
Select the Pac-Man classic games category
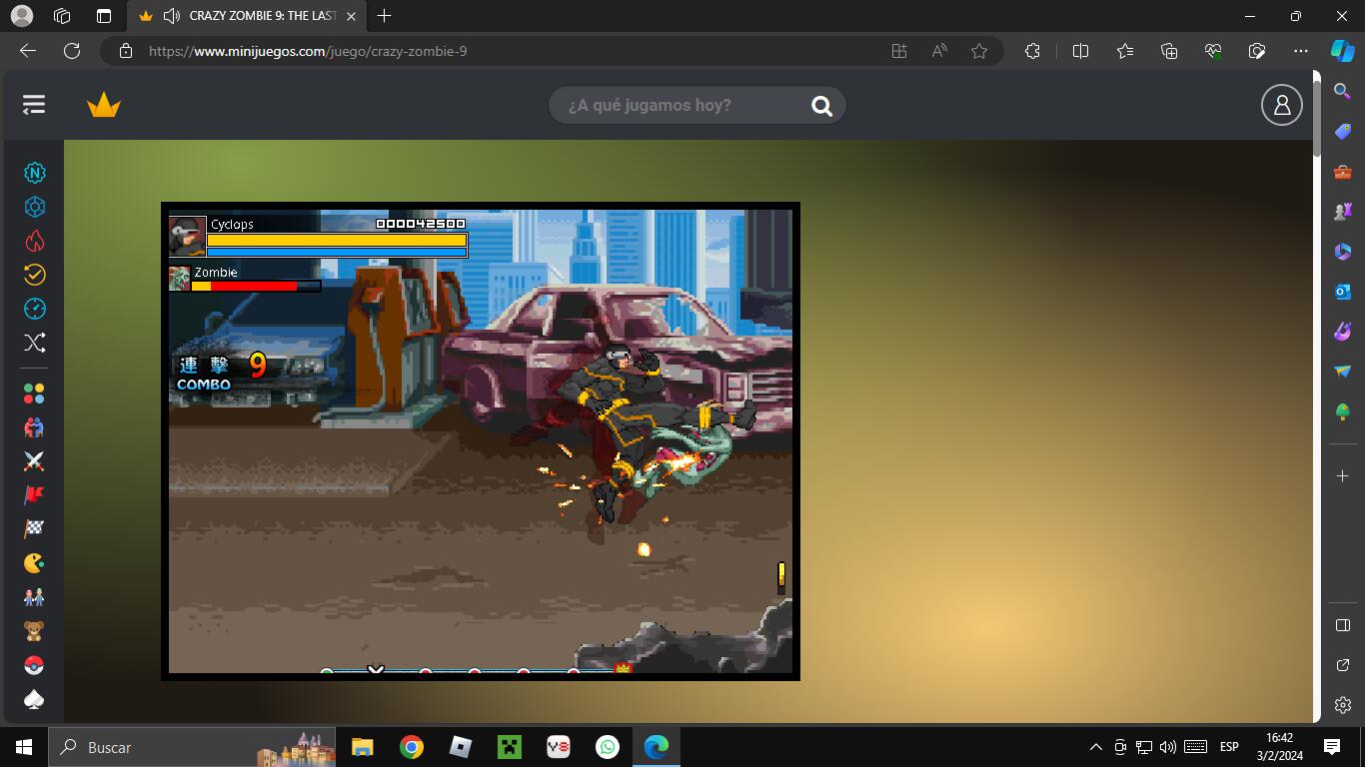(34, 562)
